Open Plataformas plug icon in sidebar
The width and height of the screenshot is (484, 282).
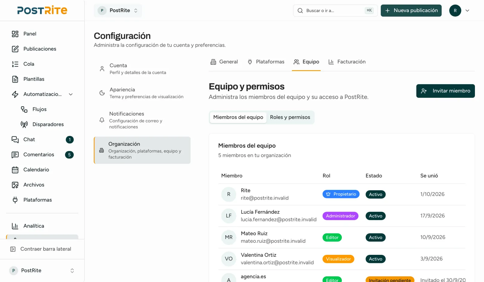15,200
